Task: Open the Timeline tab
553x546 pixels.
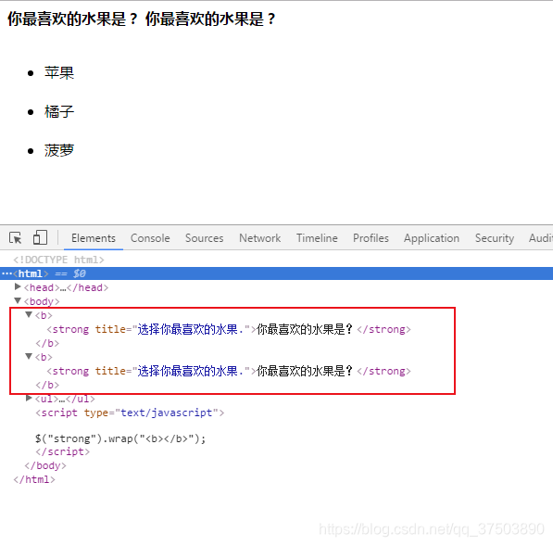Action: pyautogui.click(x=317, y=238)
